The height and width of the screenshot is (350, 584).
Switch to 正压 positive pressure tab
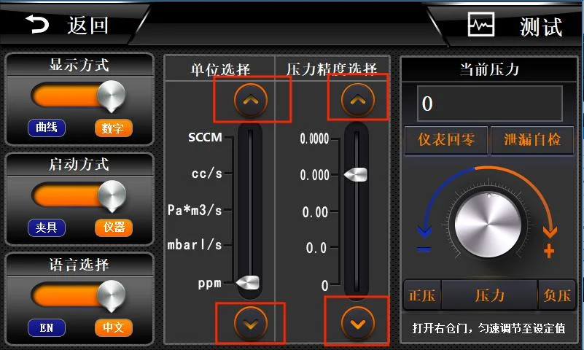pyautogui.click(x=422, y=295)
